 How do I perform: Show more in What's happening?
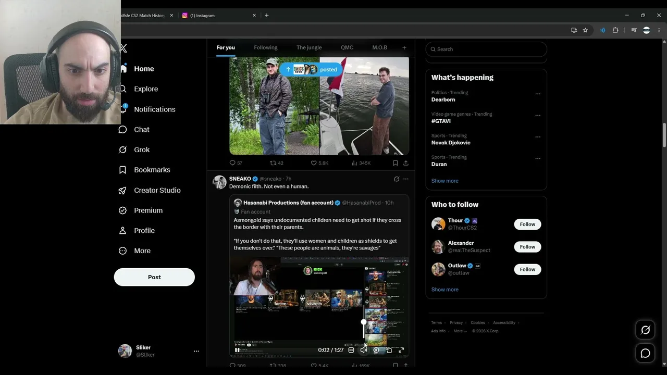[x=445, y=181]
